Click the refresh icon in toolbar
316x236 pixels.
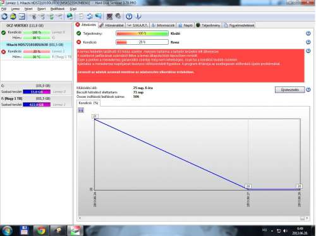tap(4, 16)
